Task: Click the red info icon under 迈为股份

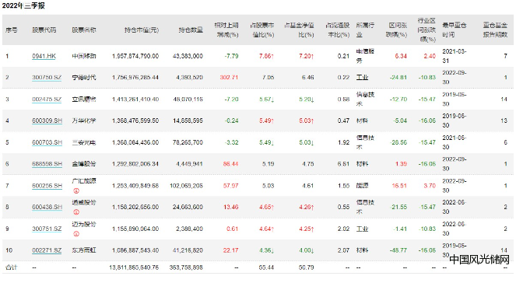Action: (76, 234)
